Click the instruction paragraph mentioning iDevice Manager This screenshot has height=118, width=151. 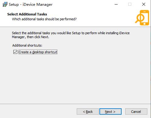point(71,35)
